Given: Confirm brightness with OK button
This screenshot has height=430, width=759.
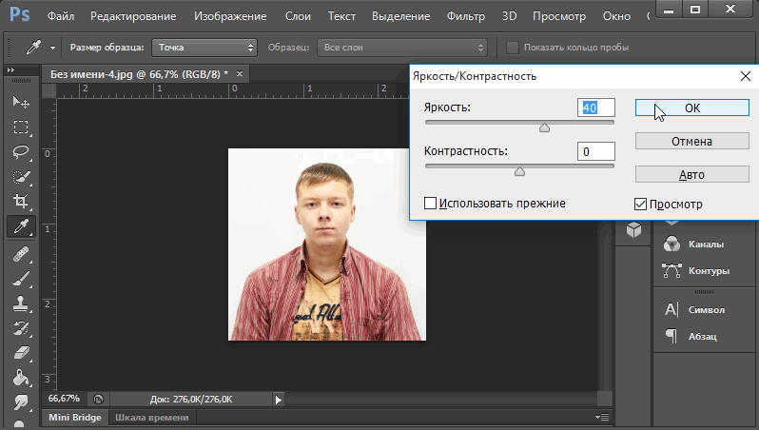Looking at the screenshot, I should click(692, 107).
